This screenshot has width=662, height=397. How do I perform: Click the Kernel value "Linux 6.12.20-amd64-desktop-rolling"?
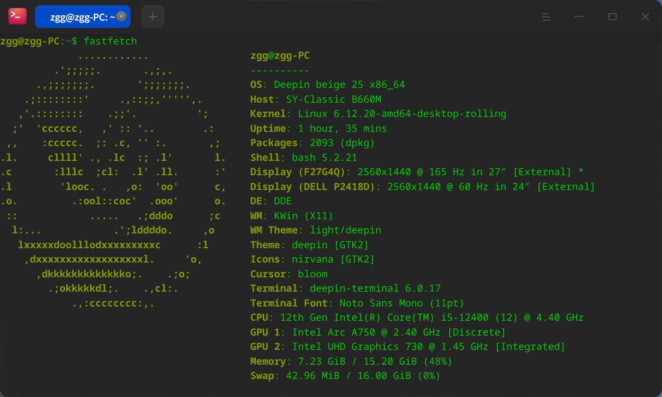click(402, 114)
